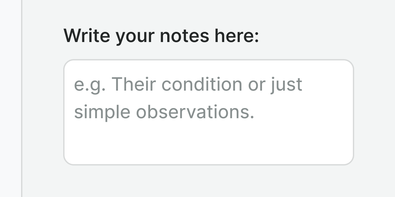
Task: Click the left sidebar strip
Action: tap(10, 98)
